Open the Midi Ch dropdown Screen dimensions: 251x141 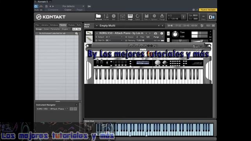[x=109, y=40]
